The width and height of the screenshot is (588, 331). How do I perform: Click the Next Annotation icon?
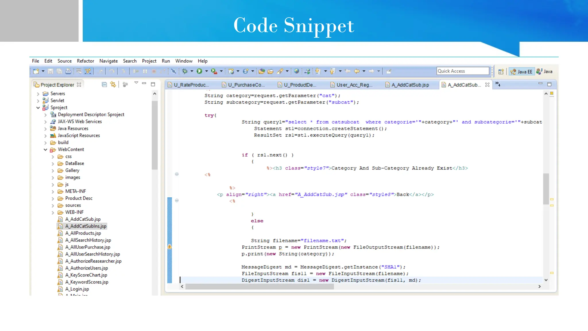click(x=318, y=71)
